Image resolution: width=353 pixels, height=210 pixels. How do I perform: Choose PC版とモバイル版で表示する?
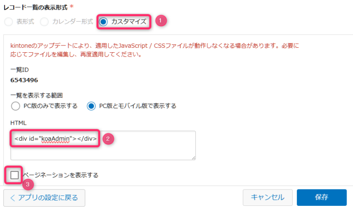91,106
